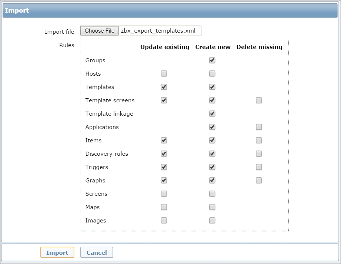Check Update existing for Images
Image resolution: width=341 pixels, height=264 pixels.
point(164,221)
